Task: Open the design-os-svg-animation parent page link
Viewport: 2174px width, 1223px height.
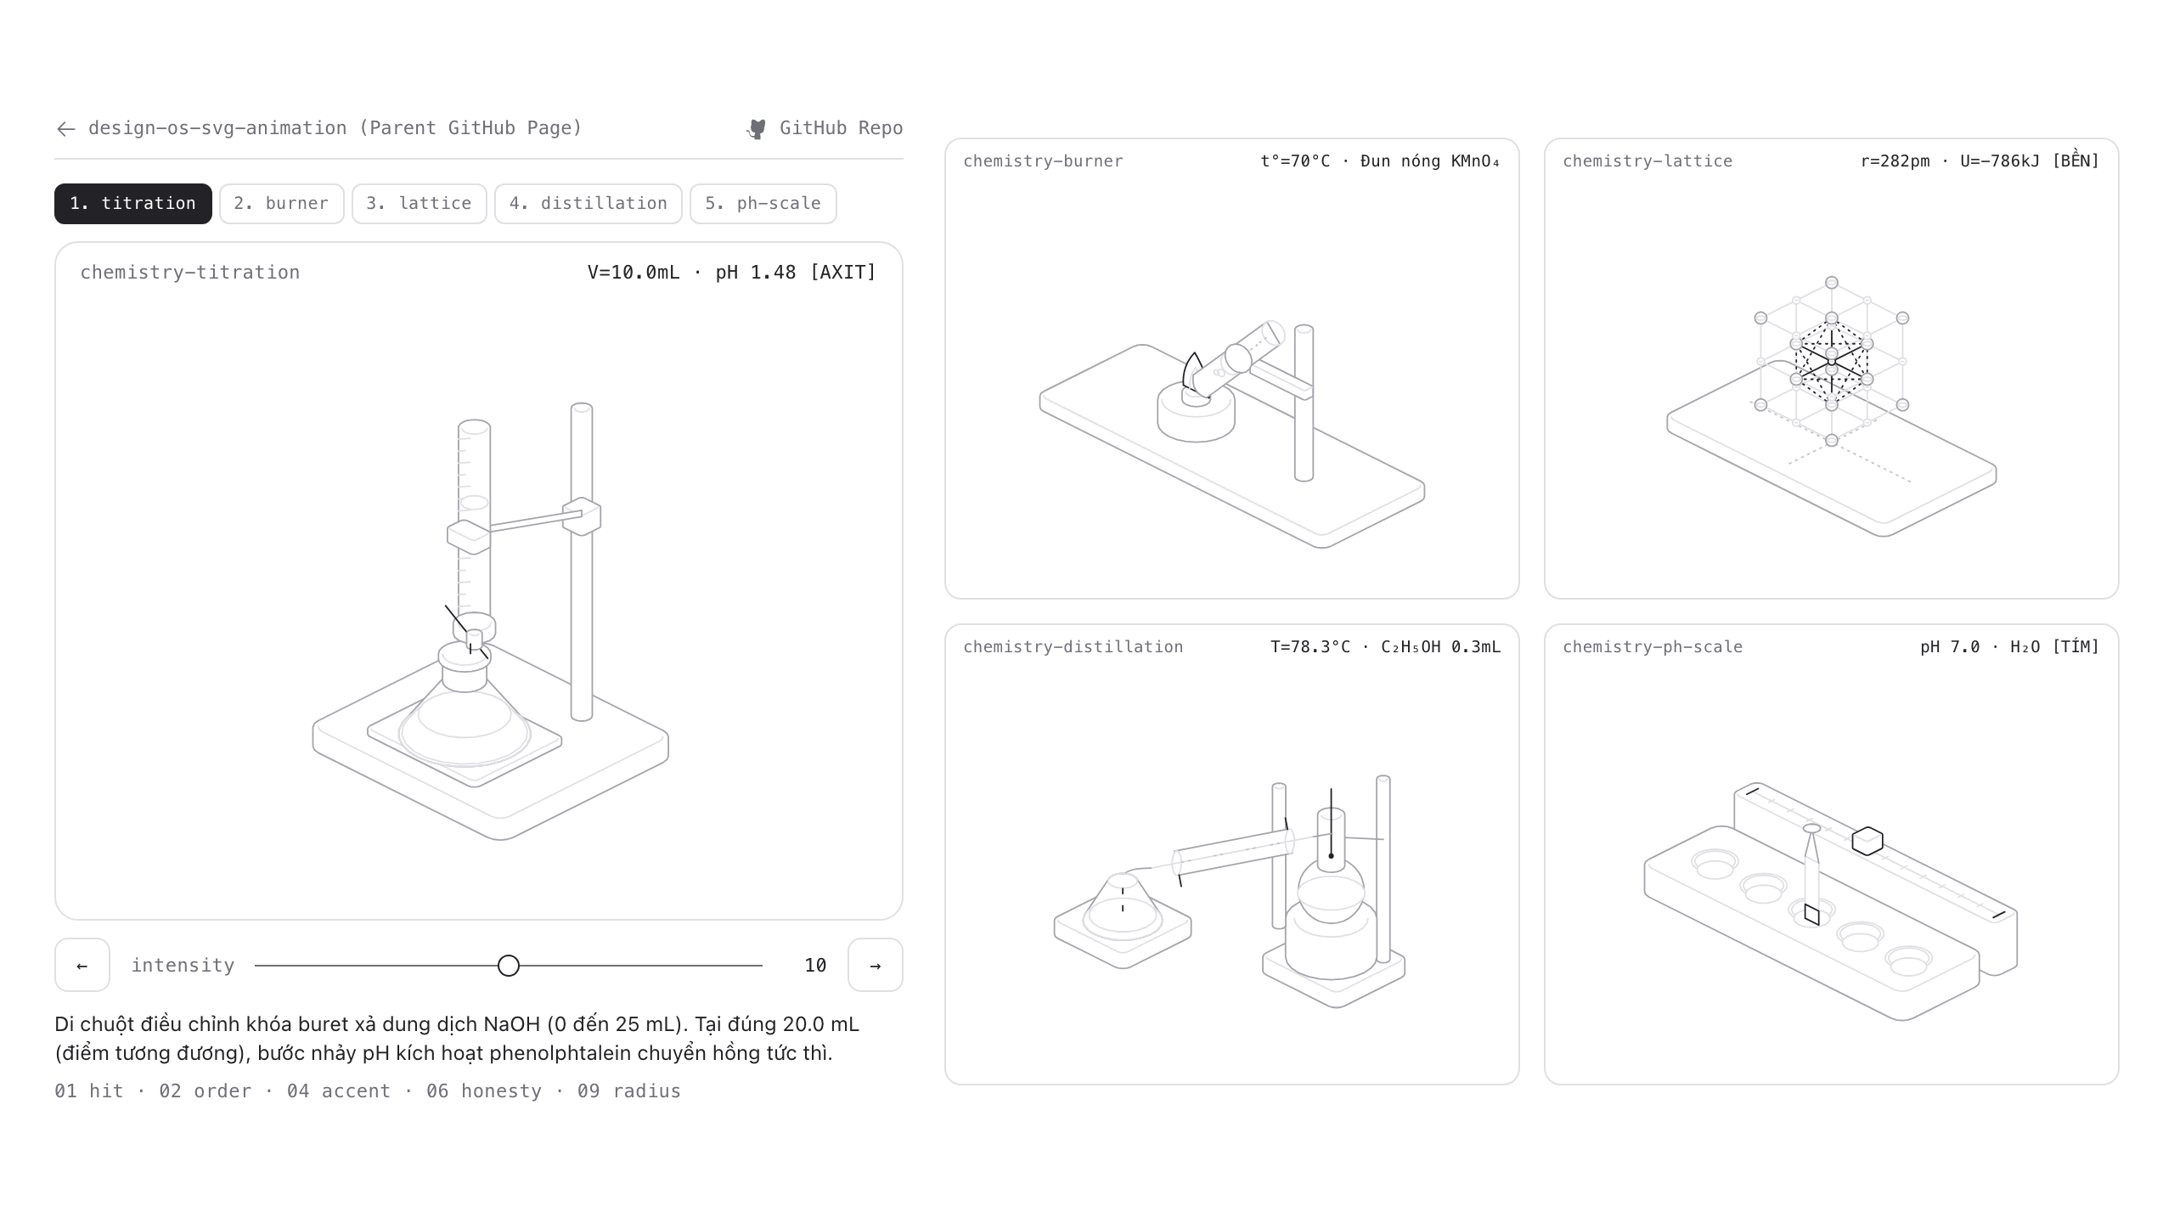Action: coord(319,128)
